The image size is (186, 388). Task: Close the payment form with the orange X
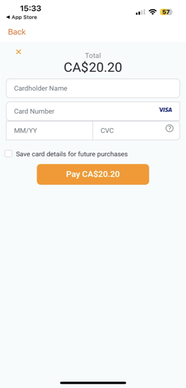coord(19,52)
